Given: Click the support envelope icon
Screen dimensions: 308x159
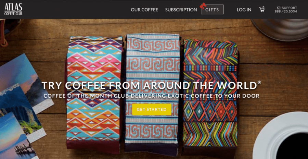Looking at the screenshot, I should click(279, 8).
